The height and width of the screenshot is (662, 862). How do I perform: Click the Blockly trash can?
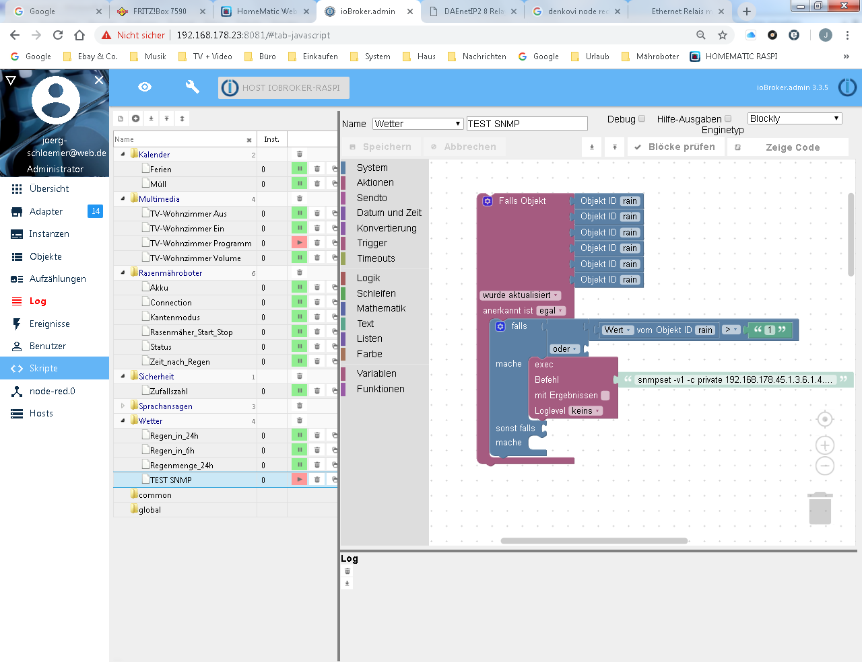click(820, 508)
